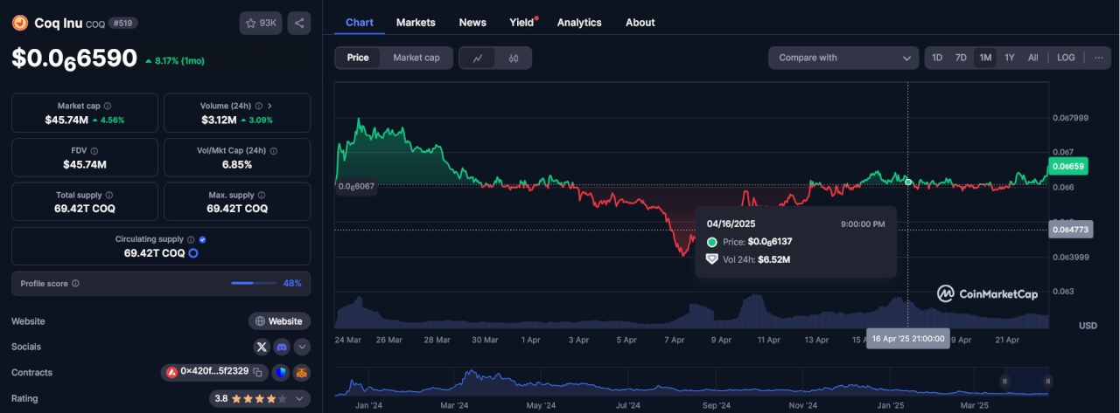Switch to the About tab
Viewport: 1120px width, 413px height.
coord(640,23)
